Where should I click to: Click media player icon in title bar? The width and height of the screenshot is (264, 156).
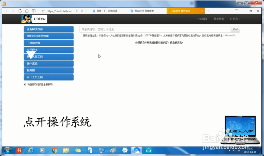[x=4, y=3]
